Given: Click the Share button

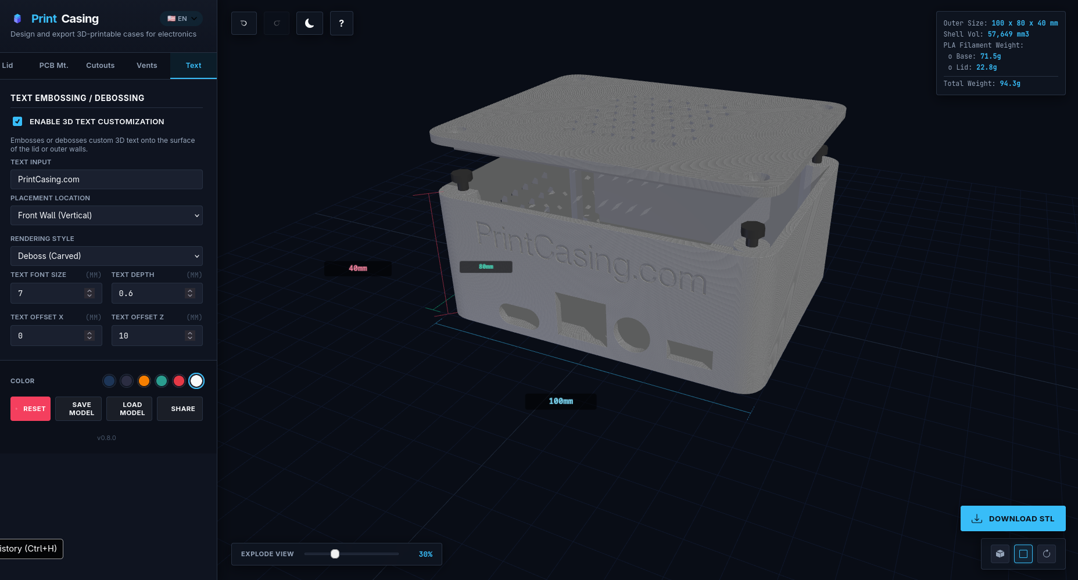Looking at the screenshot, I should 180,409.
